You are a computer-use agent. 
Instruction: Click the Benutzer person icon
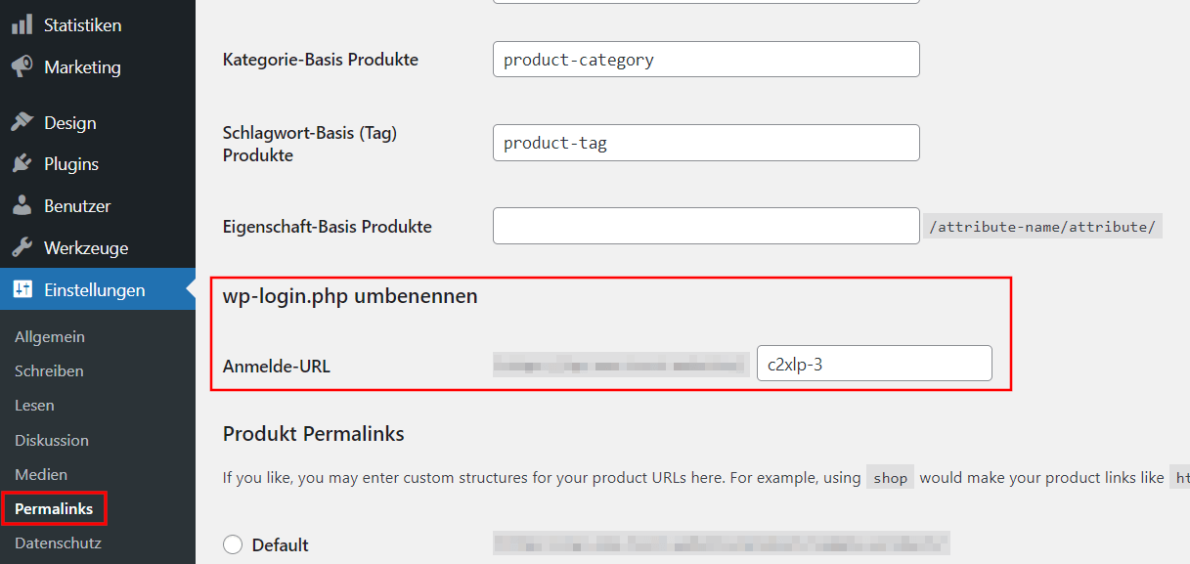(x=22, y=206)
